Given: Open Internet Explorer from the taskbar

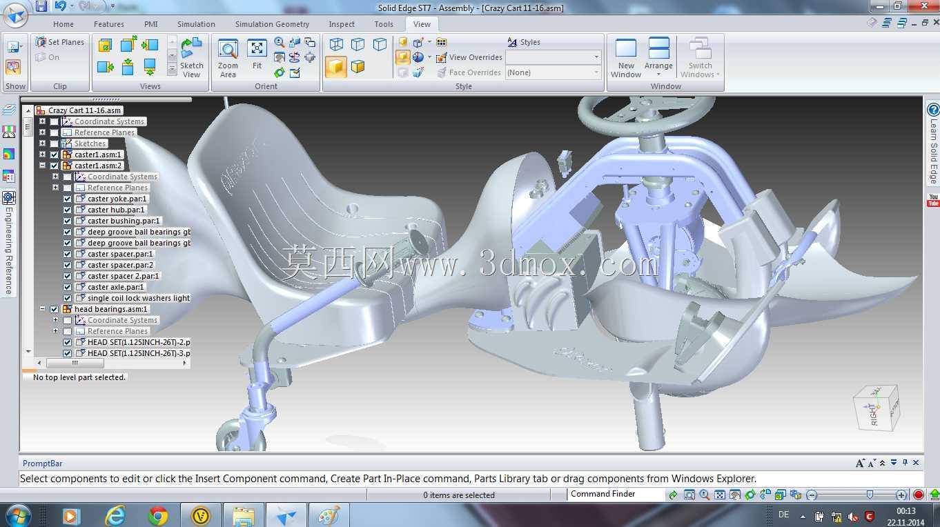Looking at the screenshot, I should (x=115, y=515).
